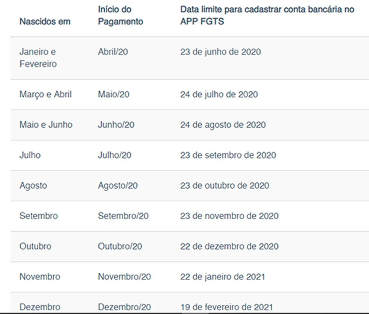Click the "23 de junho de 2020" date
369x314 pixels.
click(220, 52)
